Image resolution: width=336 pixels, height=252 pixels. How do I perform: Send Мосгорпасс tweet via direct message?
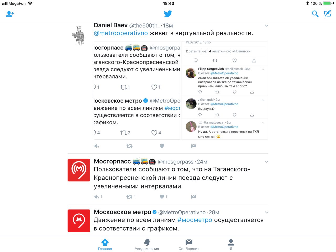193,197
